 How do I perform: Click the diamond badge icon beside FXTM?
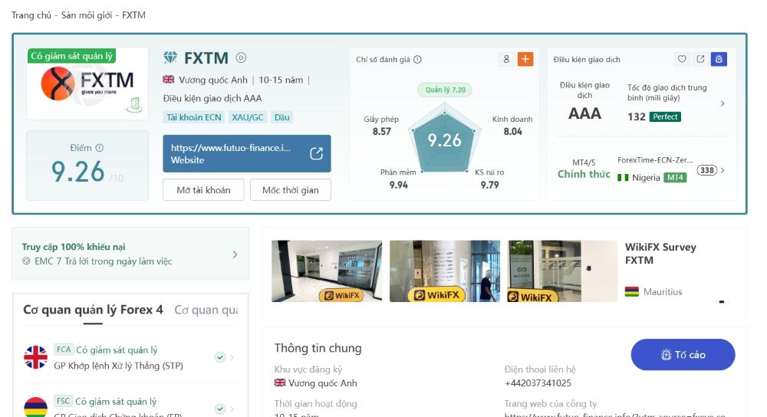[170, 57]
